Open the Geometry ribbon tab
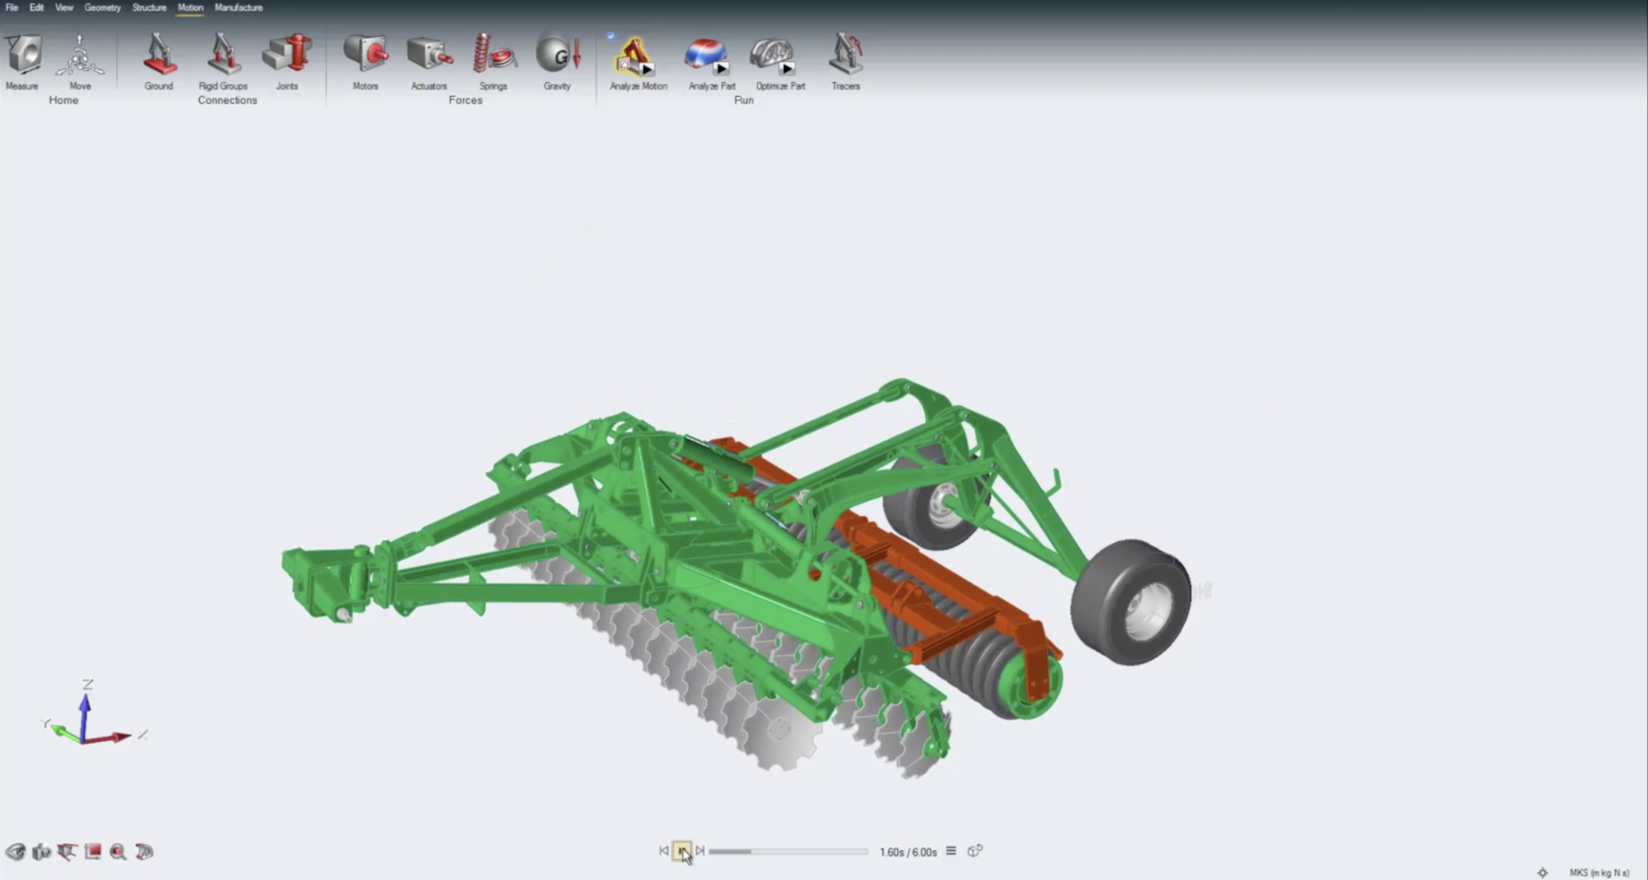1648x880 pixels. [102, 8]
